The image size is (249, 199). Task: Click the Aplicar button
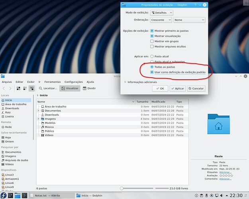point(177,88)
